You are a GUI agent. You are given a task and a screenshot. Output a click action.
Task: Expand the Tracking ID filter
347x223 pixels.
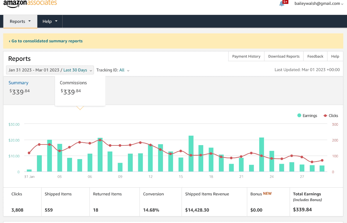click(x=113, y=70)
